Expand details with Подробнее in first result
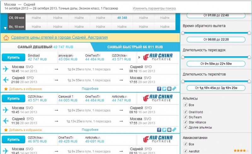Image resolution: width=252 pixels, height=154 pixels. point(90,89)
